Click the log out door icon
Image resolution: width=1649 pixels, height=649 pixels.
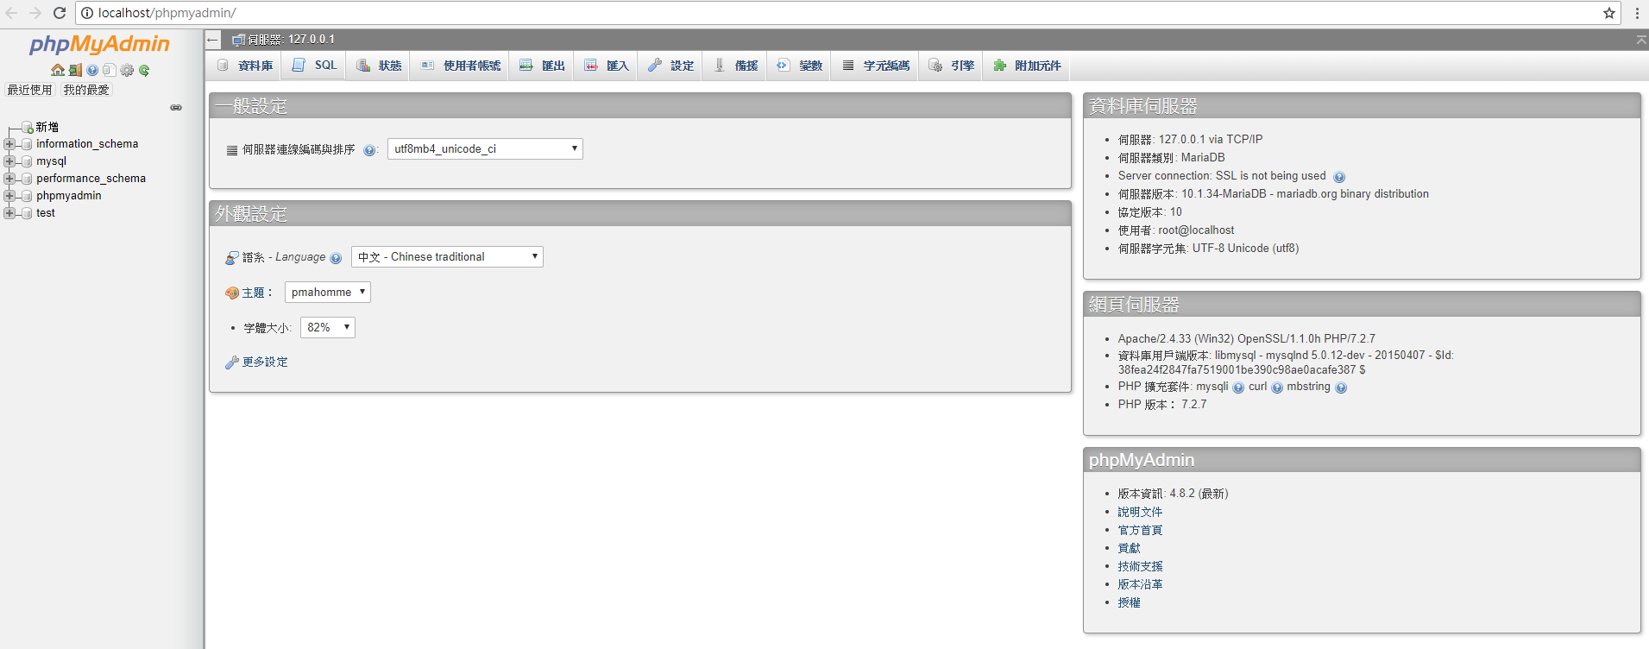[75, 70]
